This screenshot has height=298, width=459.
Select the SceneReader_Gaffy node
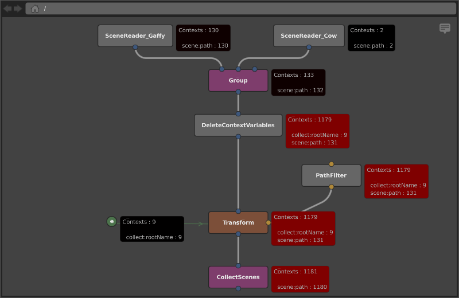[135, 36]
